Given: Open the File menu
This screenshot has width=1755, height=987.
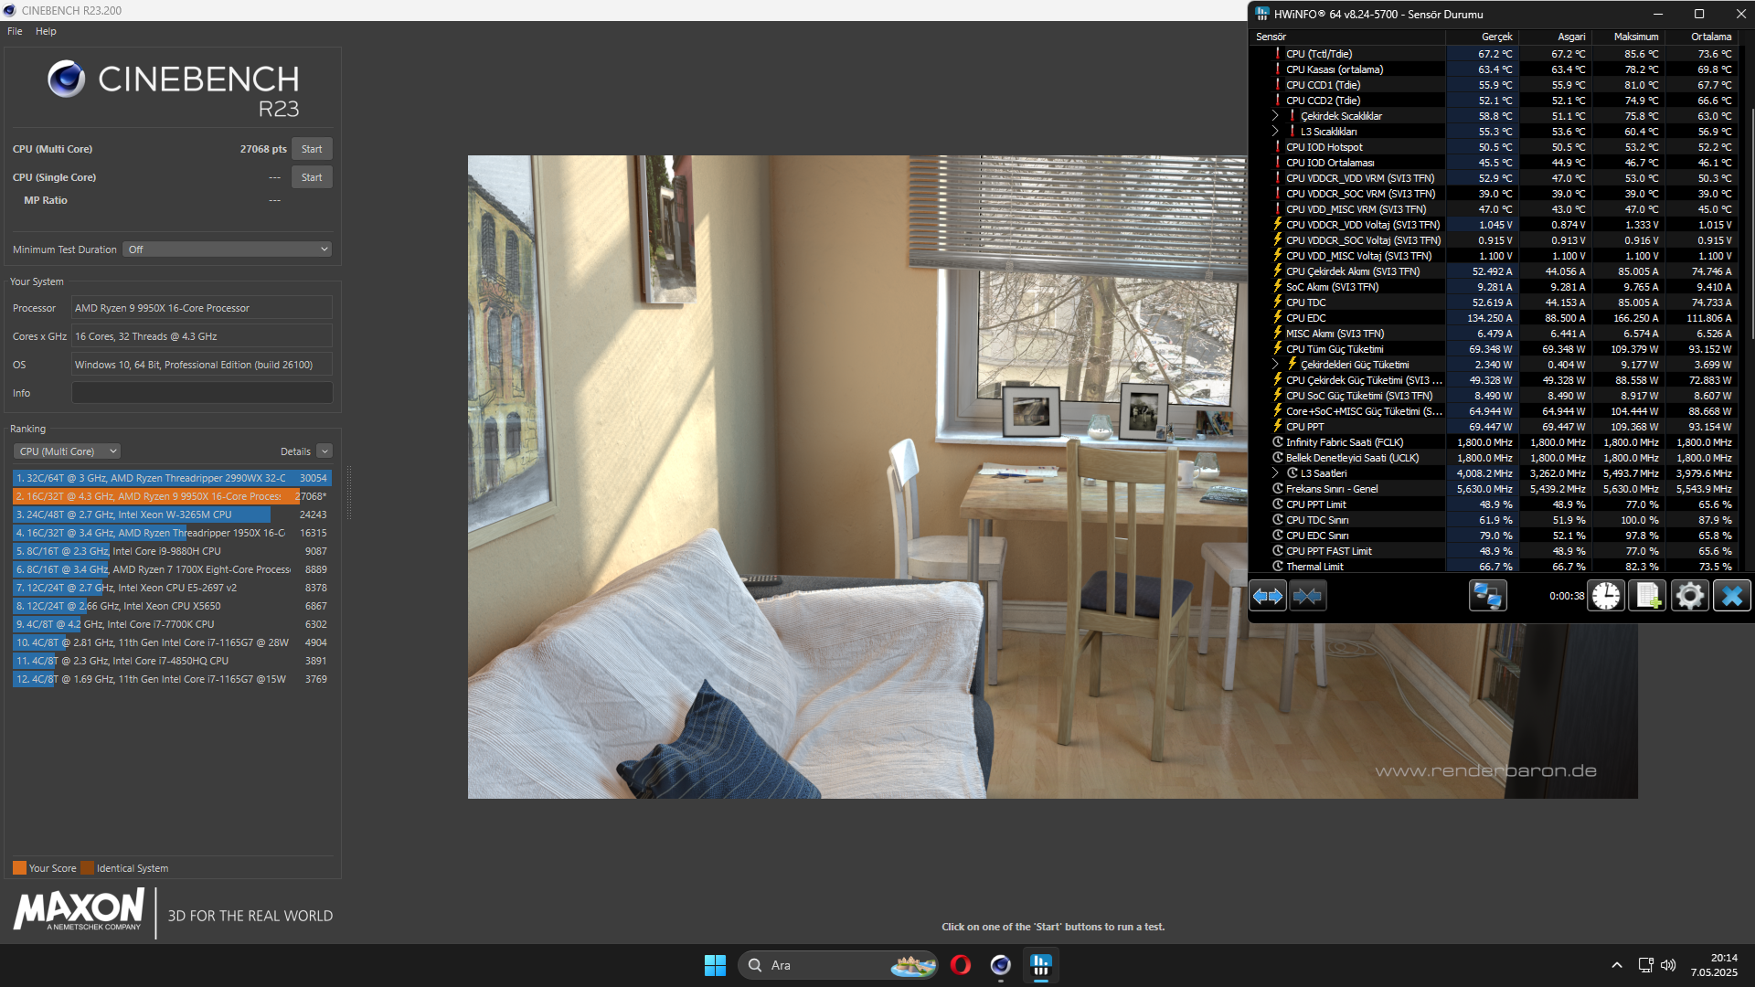Looking at the screenshot, I should coord(15,31).
